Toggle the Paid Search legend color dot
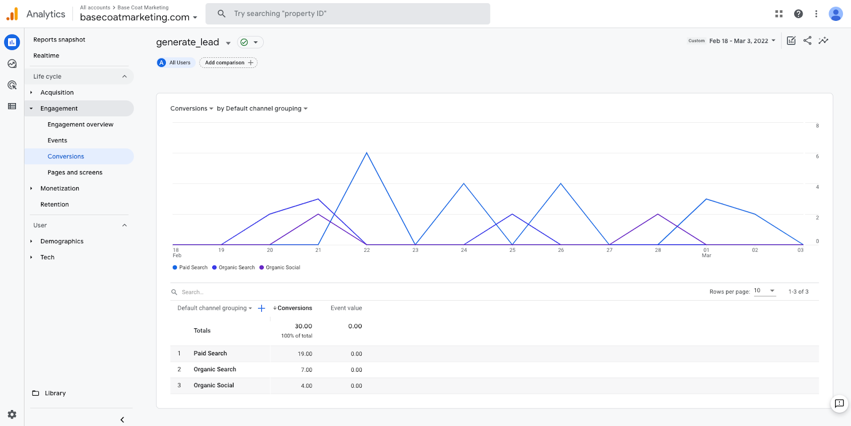The width and height of the screenshot is (851, 426). pyautogui.click(x=174, y=268)
